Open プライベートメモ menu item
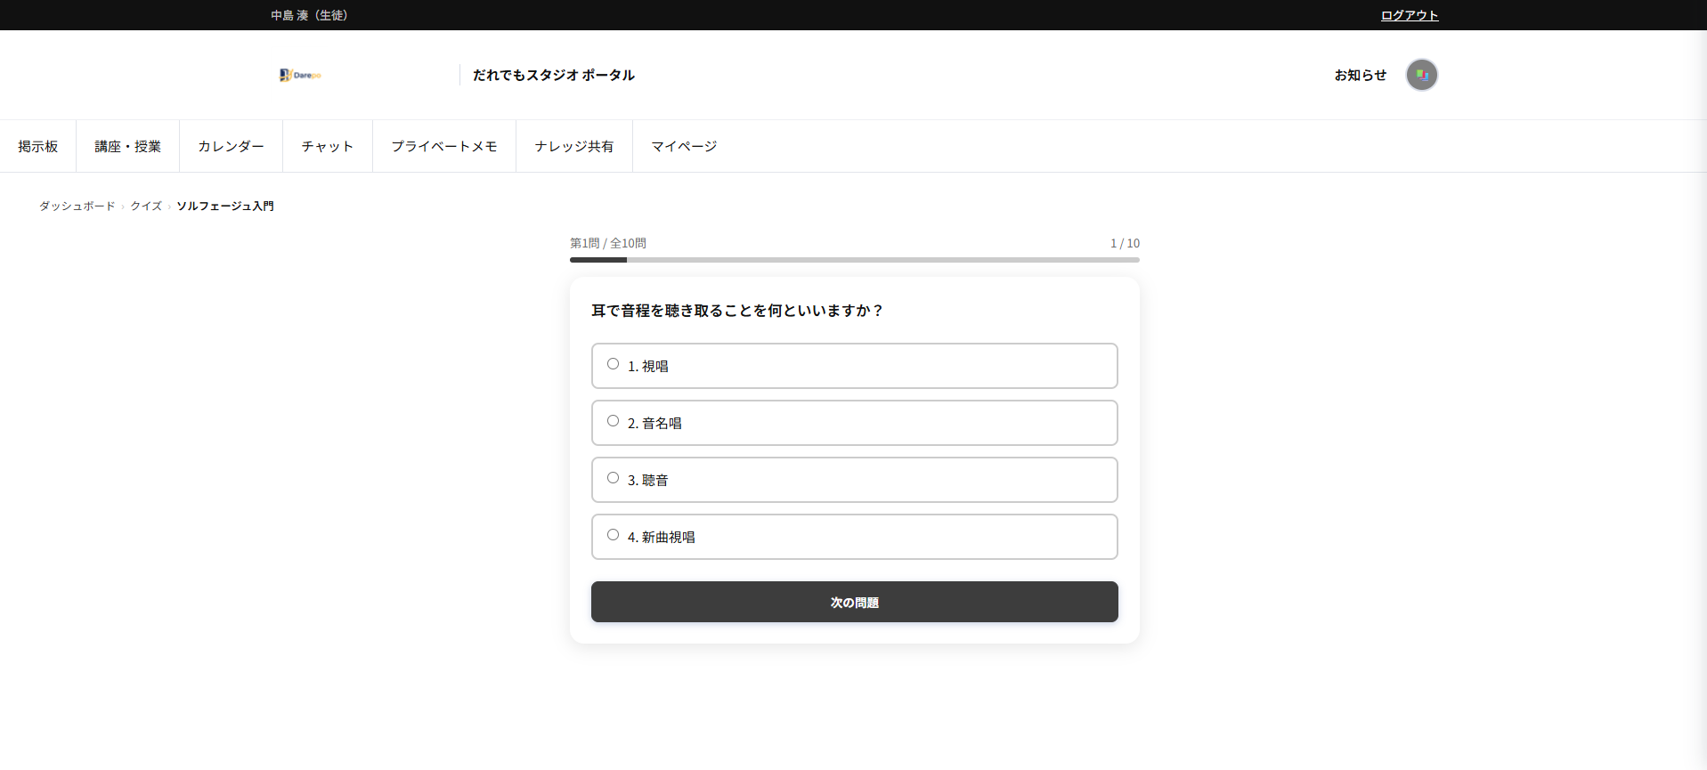Screen dimensions: 1707x770 click(444, 146)
